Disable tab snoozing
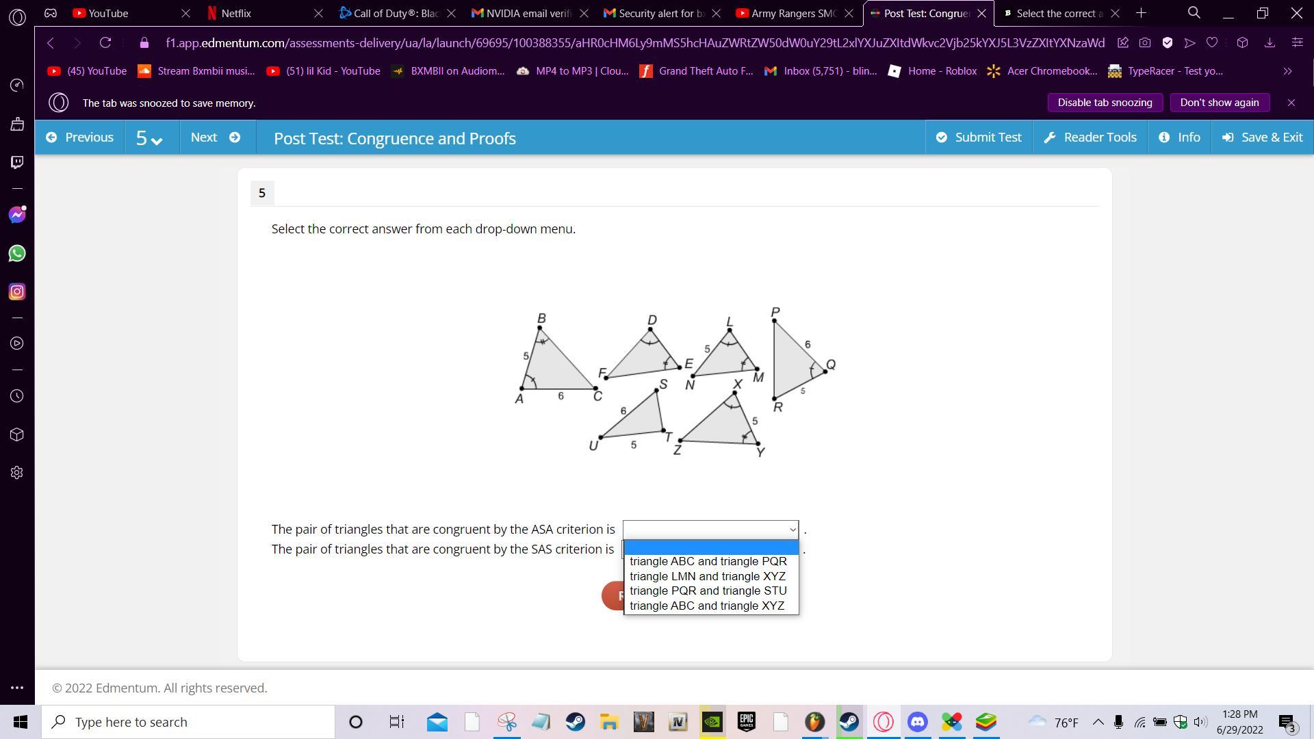This screenshot has width=1314, height=739. coord(1105,103)
